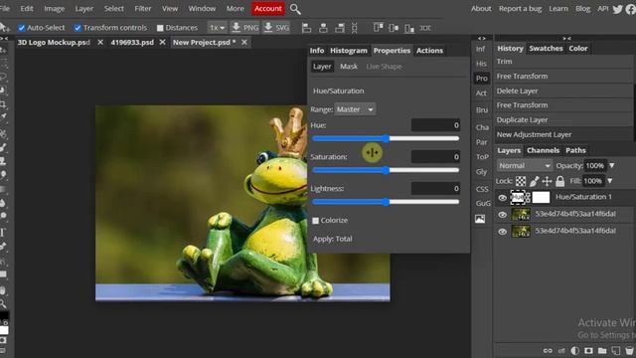Toggle the Auto-Select checkbox
This screenshot has width=636, height=358.
coord(22,28)
